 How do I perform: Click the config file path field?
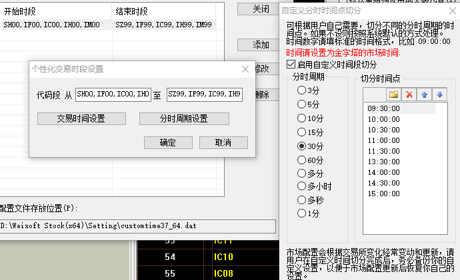click(x=137, y=226)
